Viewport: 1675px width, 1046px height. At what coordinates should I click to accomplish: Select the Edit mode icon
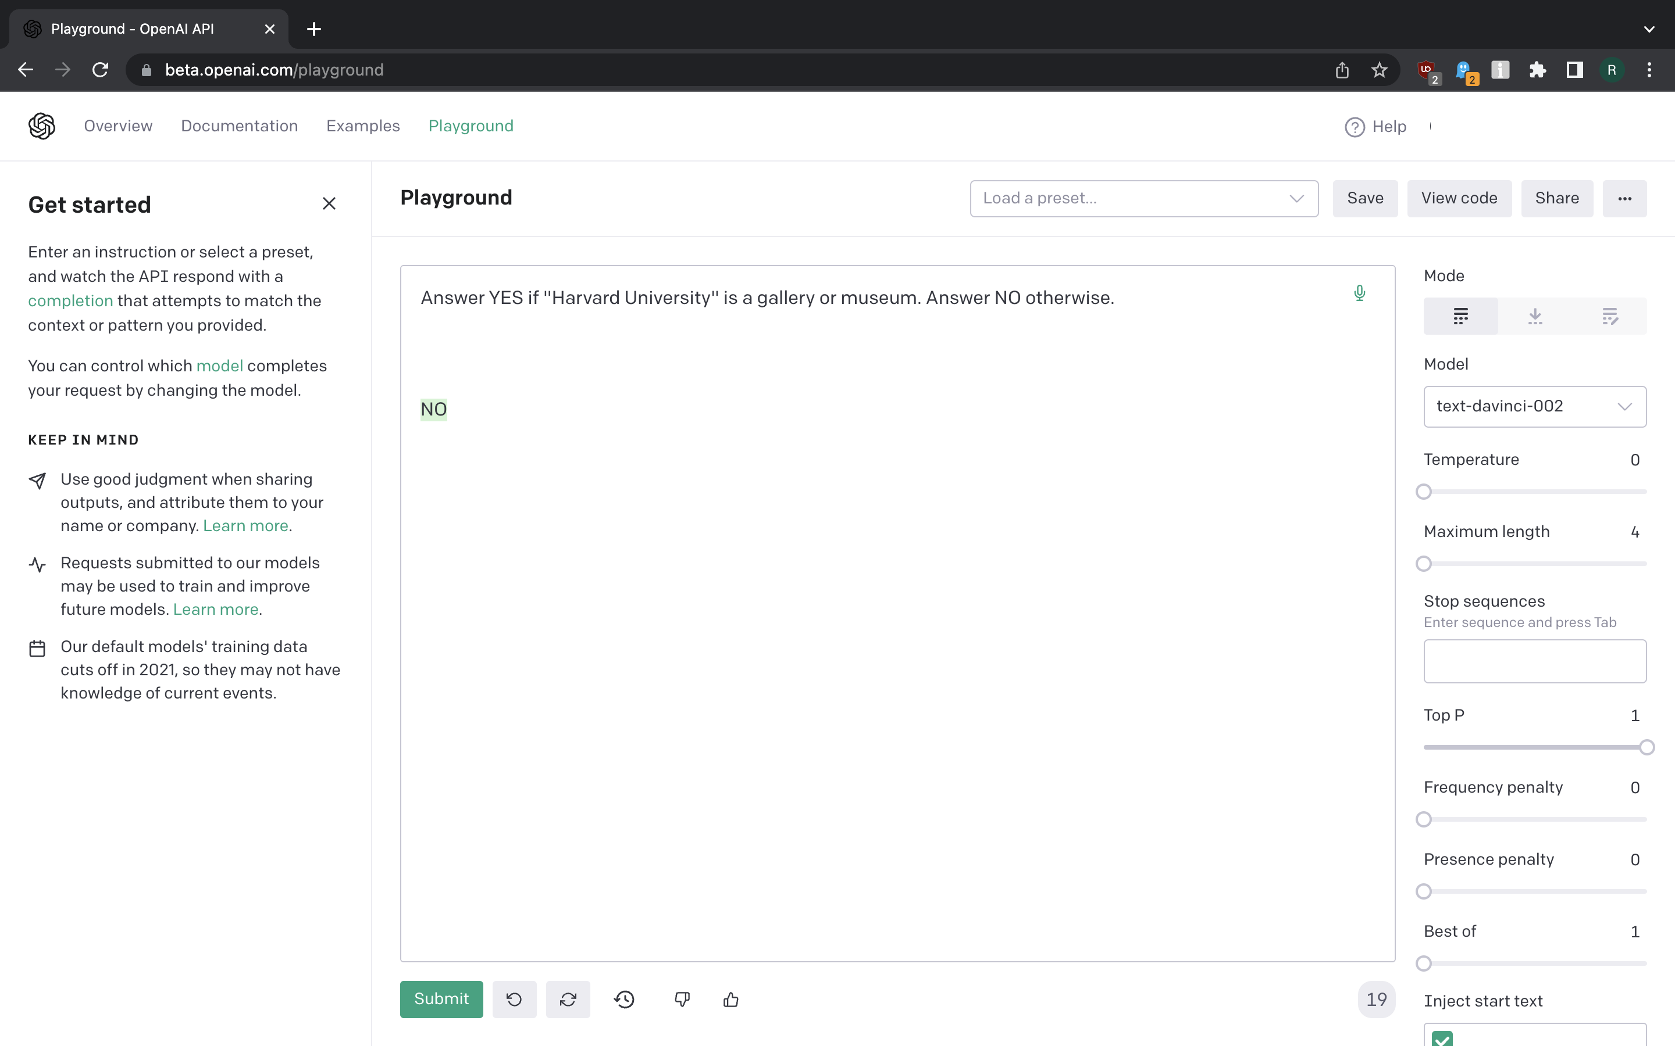click(x=1610, y=316)
